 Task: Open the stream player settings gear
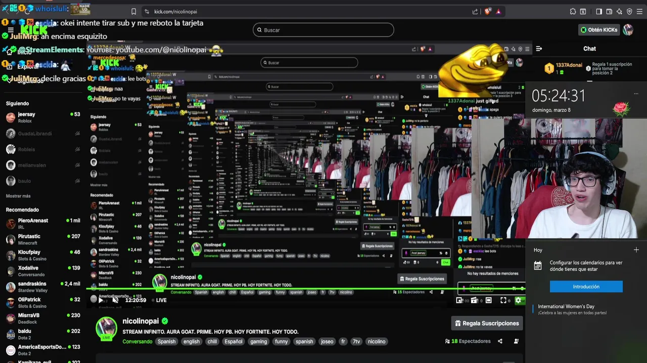518,300
